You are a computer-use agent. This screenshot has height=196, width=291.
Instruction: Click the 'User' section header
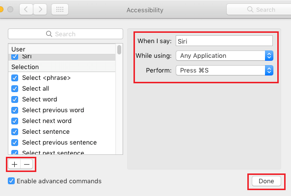tap(62, 49)
